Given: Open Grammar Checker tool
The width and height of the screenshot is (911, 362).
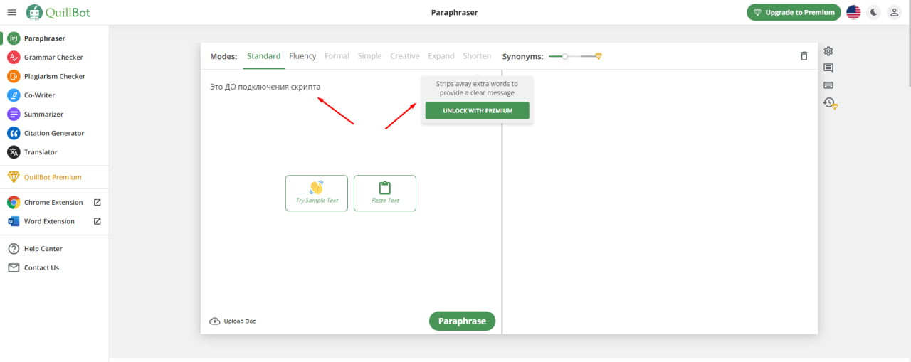Looking at the screenshot, I should pyautogui.click(x=54, y=58).
